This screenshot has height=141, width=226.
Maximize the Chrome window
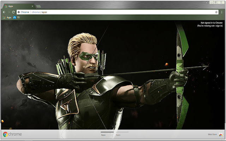point(216,2)
